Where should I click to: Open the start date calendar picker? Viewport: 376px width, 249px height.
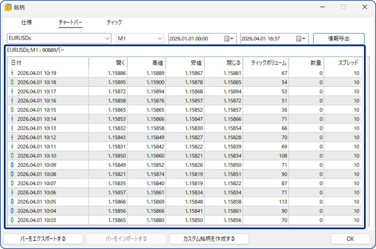229,39
